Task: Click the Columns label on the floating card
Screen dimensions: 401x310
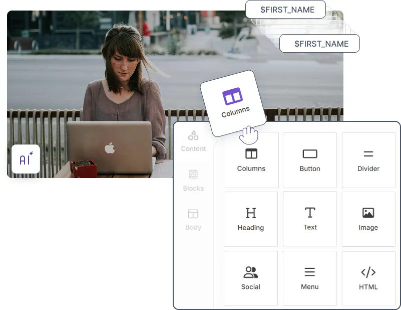Action: (x=235, y=112)
